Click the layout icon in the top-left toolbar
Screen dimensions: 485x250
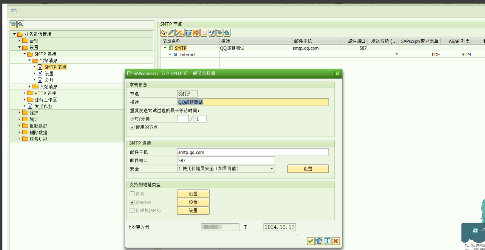[x=13, y=11]
